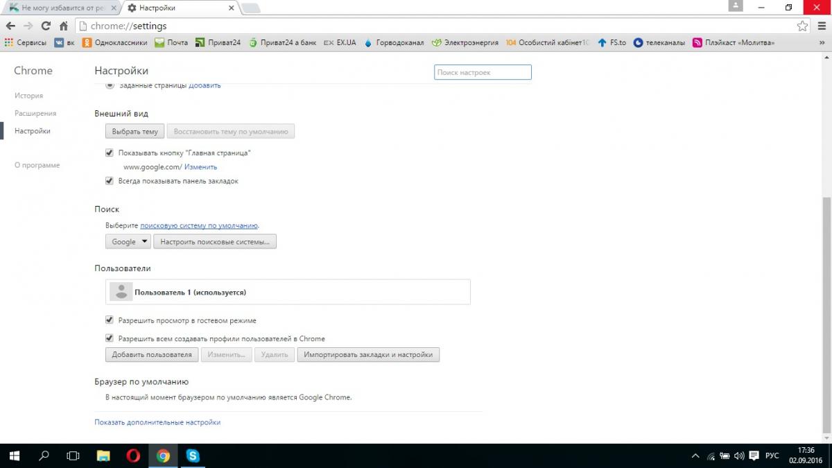Image resolution: width=832 pixels, height=468 pixels.
Task: Open the Chrome hamburger menu
Action: (822, 26)
